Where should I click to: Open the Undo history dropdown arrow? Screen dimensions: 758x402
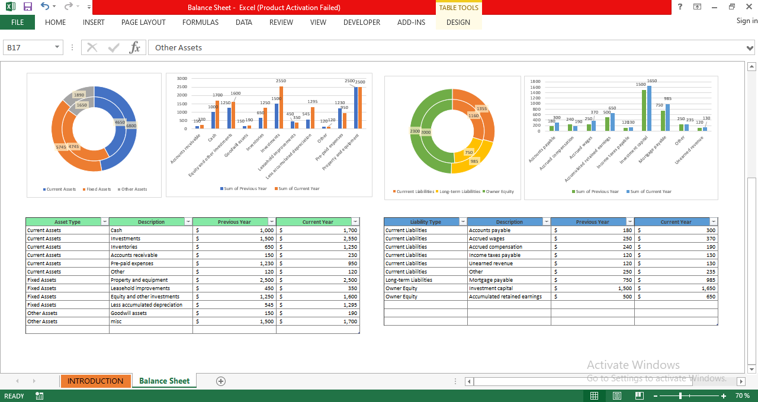click(x=54, y=7)
